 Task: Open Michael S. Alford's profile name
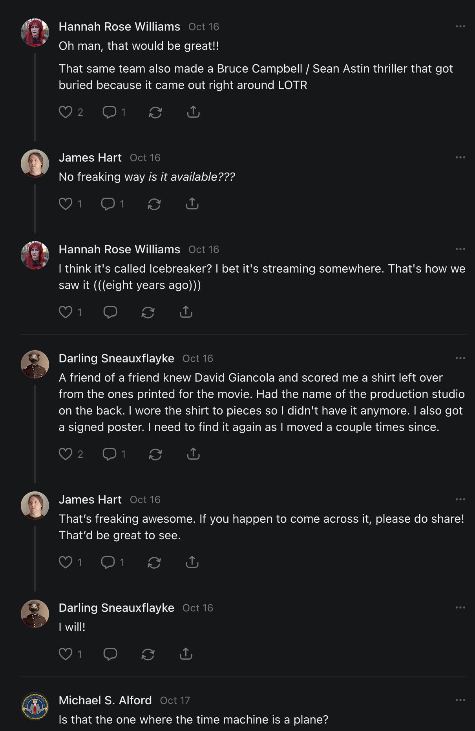point(105,700)
